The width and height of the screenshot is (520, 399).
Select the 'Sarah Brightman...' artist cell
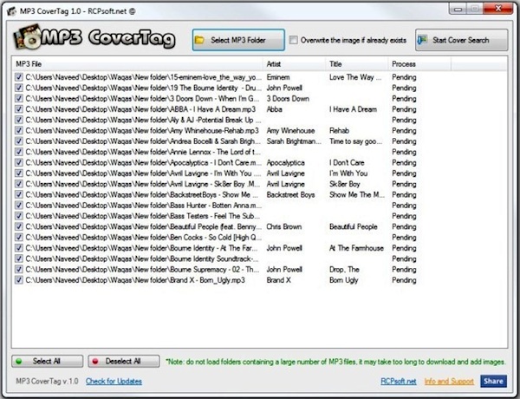point(294,141)
